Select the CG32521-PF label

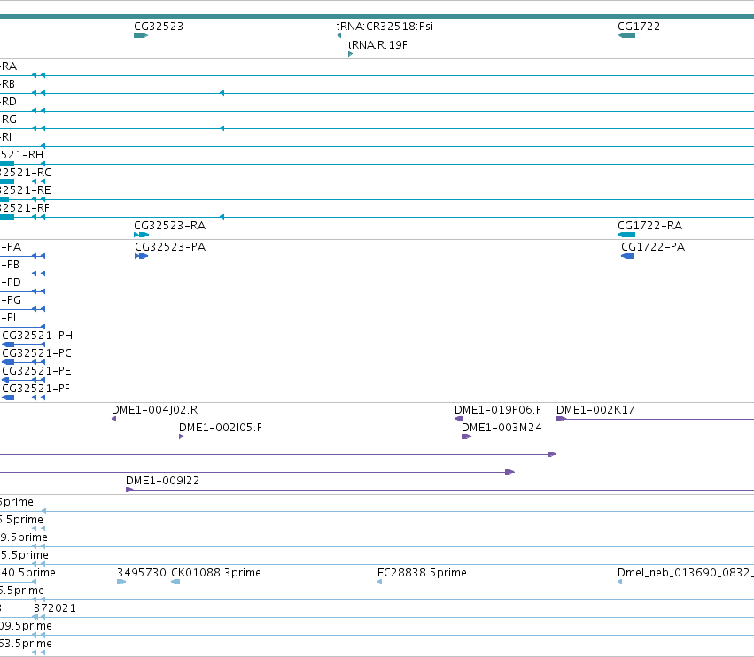(35, 389)
